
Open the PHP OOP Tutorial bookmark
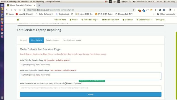coord(104,14)
